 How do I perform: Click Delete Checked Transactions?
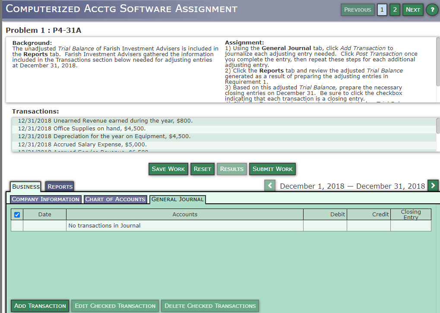pyautogui.click(x=210, y=306)
